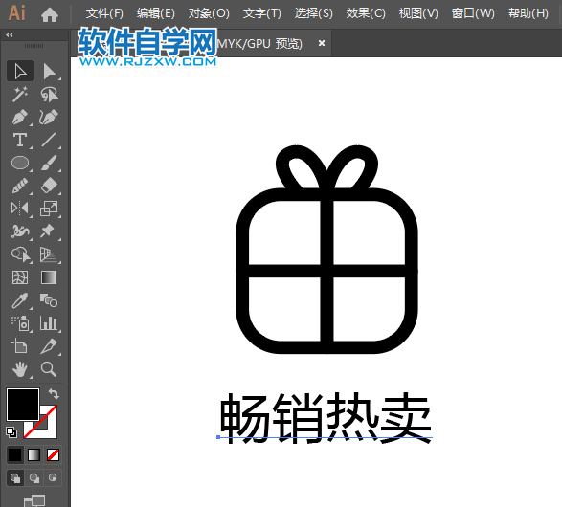Pick the Mesh tool
The image size is (562, 507).
[x=20, y=277]
